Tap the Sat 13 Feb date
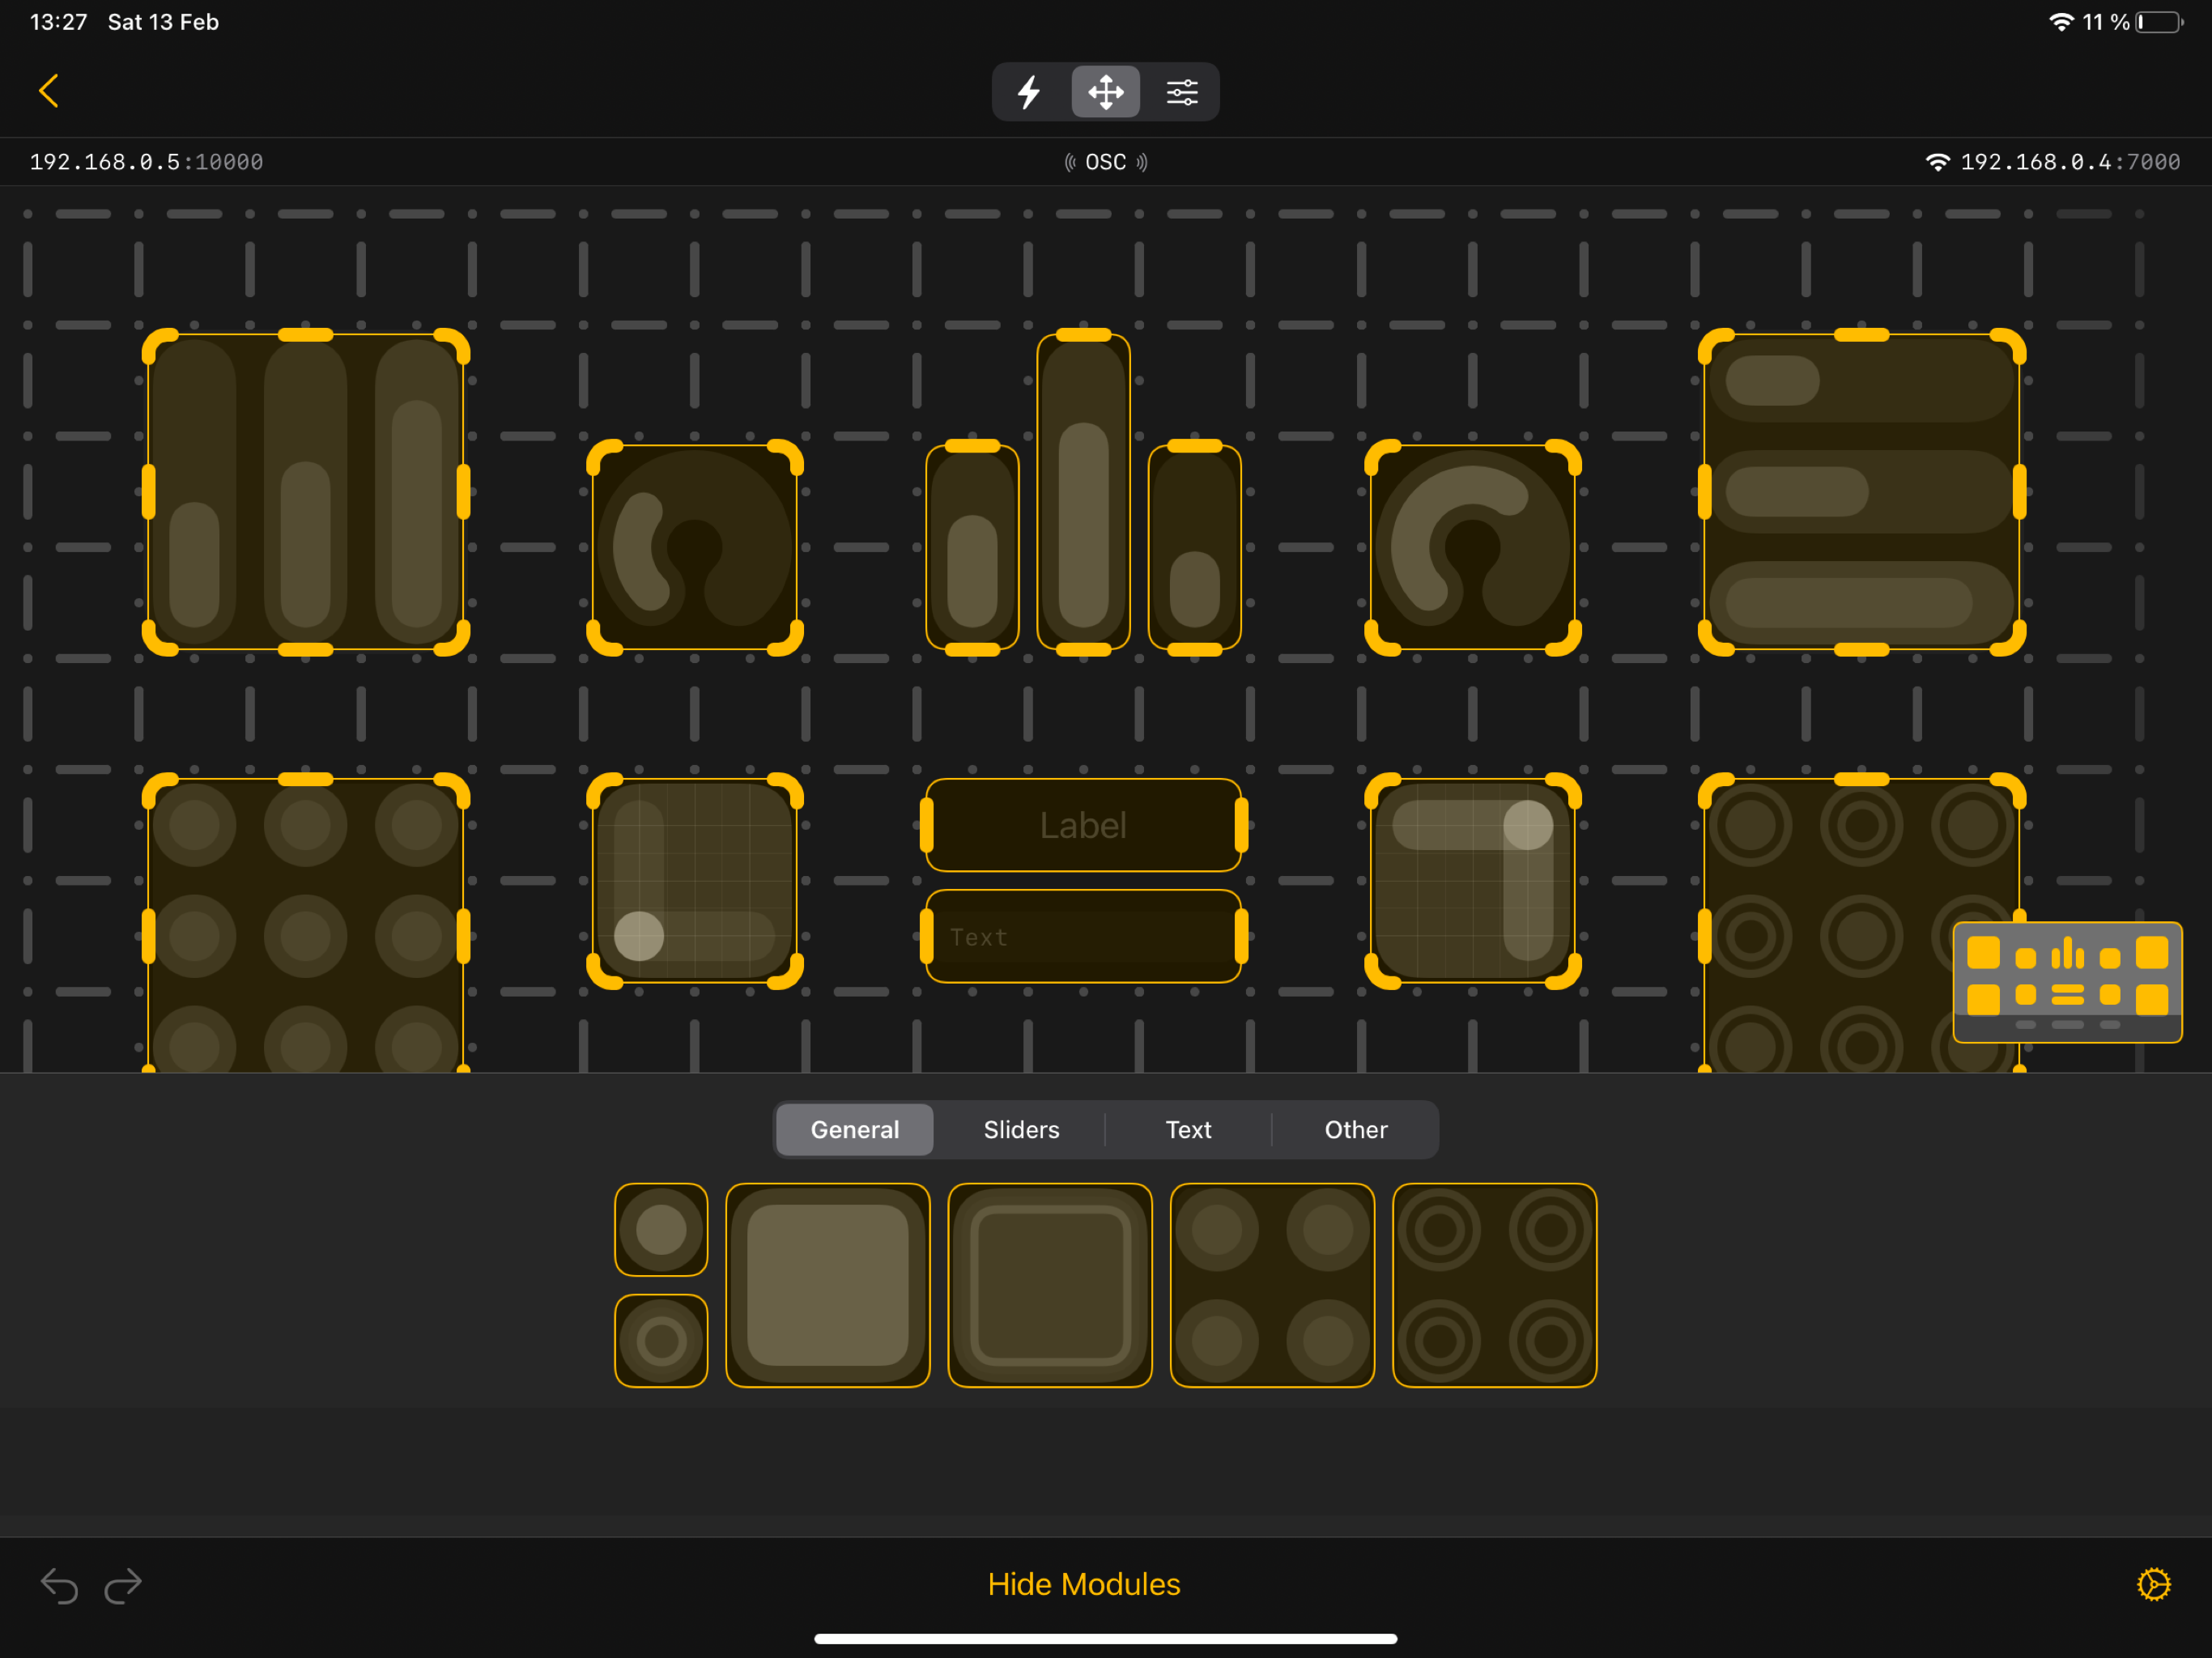Image resolution: width=2212 pixels, height=1658 pixels. click(x=163, y=22)
